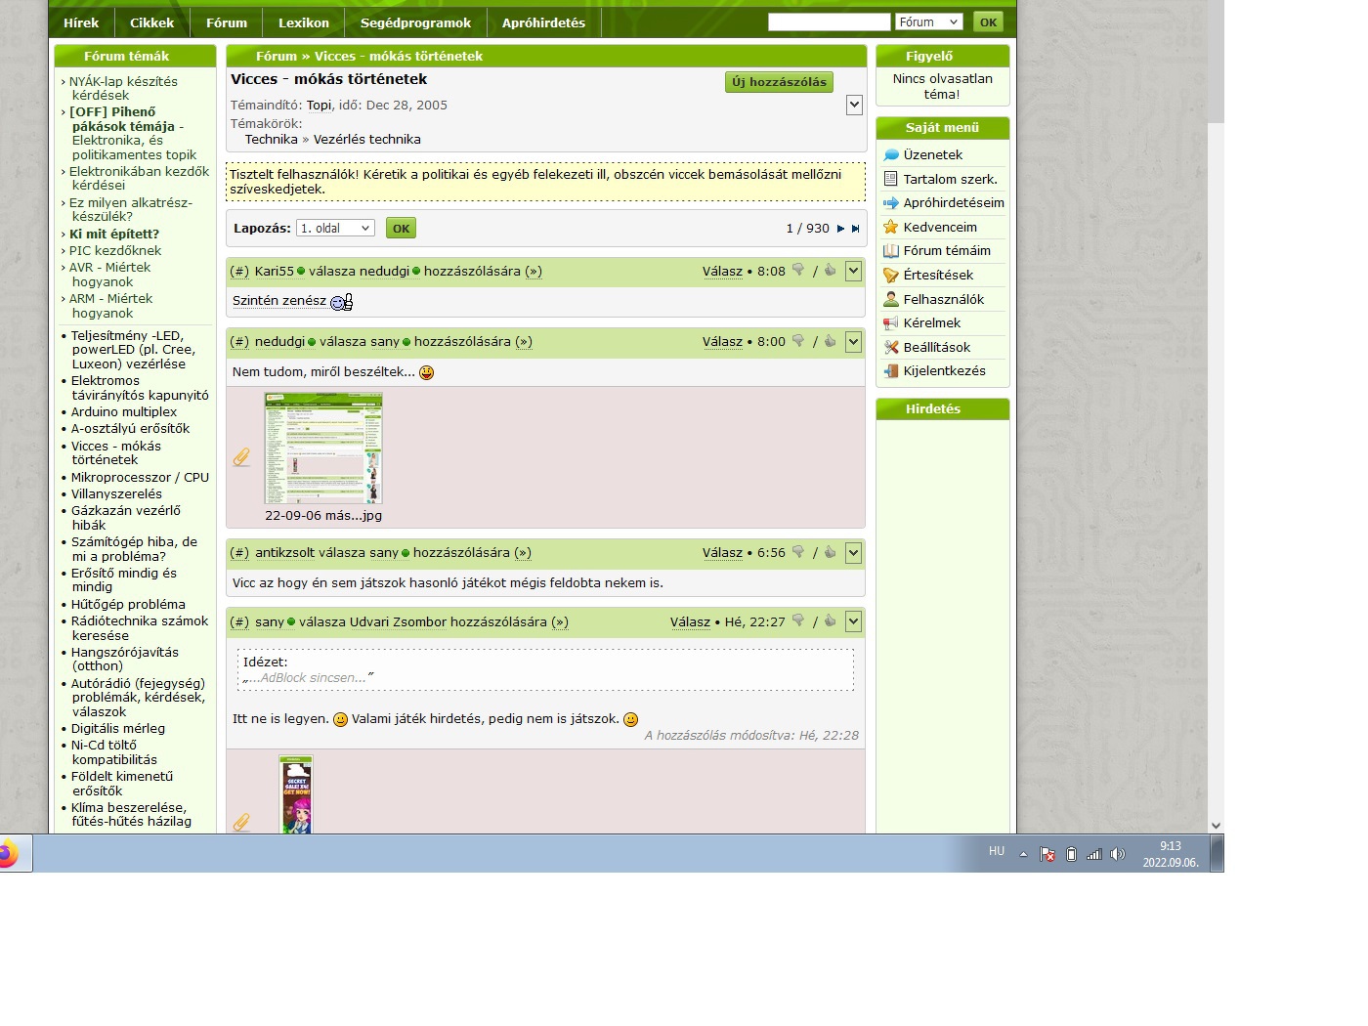Click the Új hozzászólás button

780,82
